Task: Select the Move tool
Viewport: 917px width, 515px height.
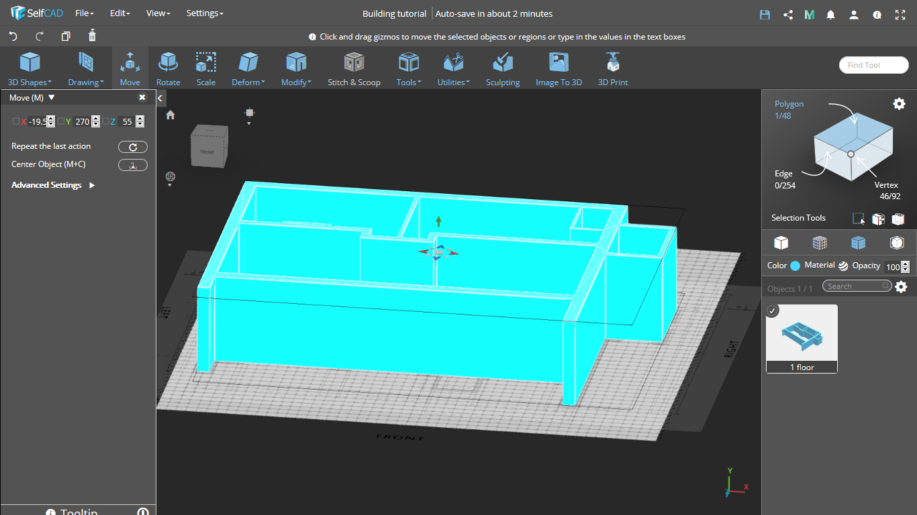Action: tap(130, 69)
